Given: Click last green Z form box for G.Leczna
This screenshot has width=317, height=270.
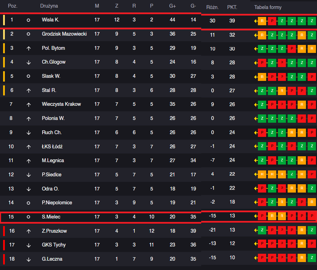Looking at the screenshot, I should point(312,258).
